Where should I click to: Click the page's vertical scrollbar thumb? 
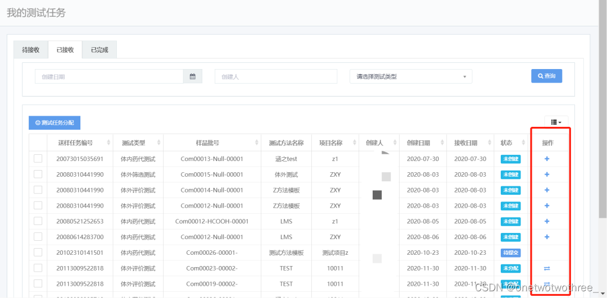click(x=603, y=108)
